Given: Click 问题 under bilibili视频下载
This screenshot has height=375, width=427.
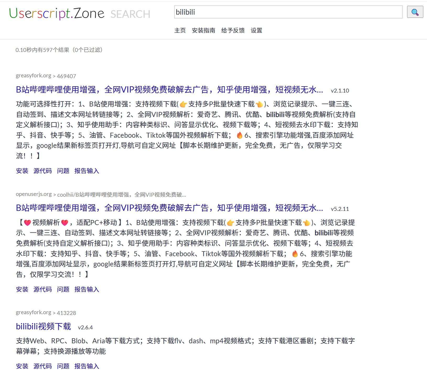Looking at the screenshot, I should [63, 366].
